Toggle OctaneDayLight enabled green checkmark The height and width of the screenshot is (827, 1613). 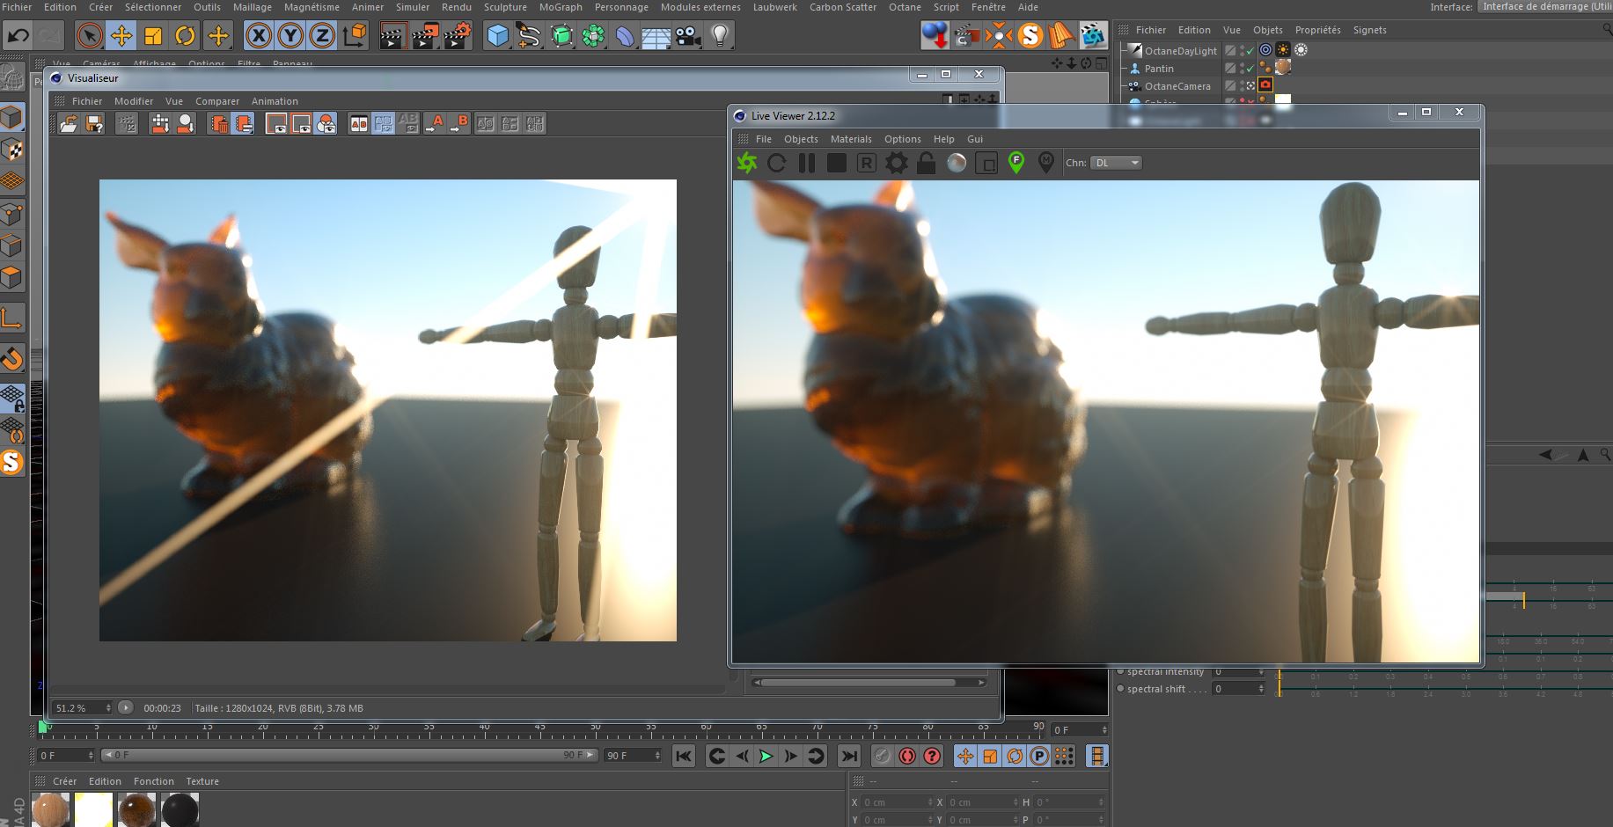(x=1250, y=51)
